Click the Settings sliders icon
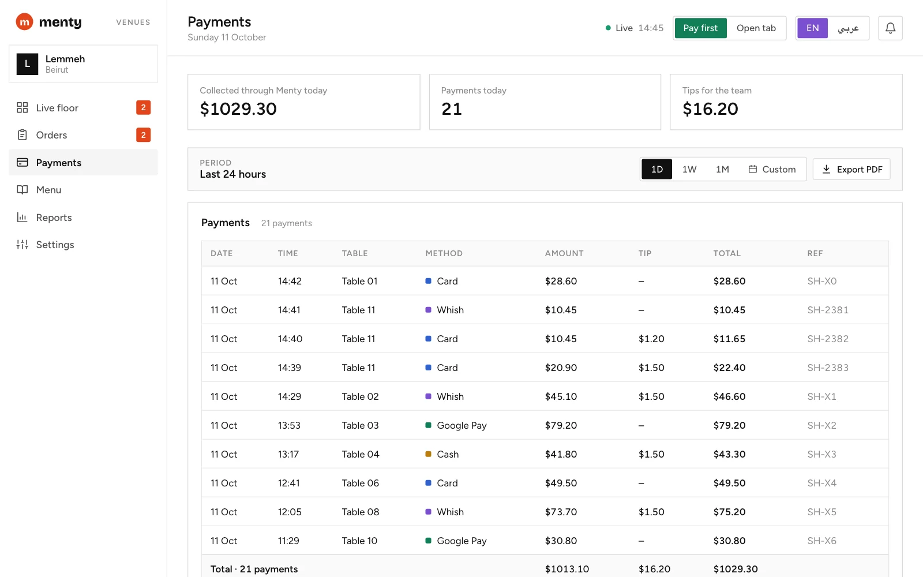This screenshot has height=577, width=923. pos(22,245)
